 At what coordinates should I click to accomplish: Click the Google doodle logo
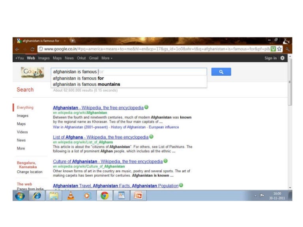[32, 72]
